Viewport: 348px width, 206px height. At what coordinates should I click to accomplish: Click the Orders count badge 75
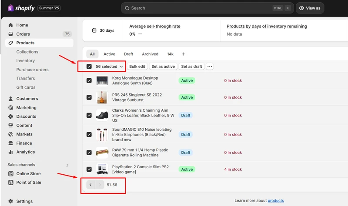pos(67,34)
